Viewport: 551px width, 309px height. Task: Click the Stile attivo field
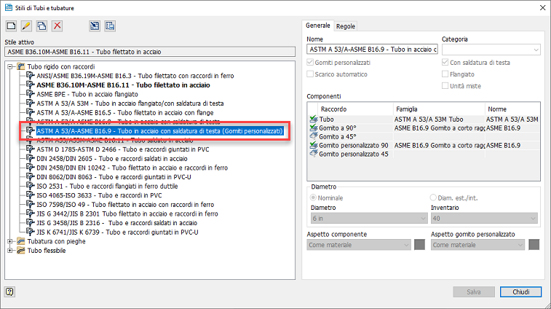(150, 52)
